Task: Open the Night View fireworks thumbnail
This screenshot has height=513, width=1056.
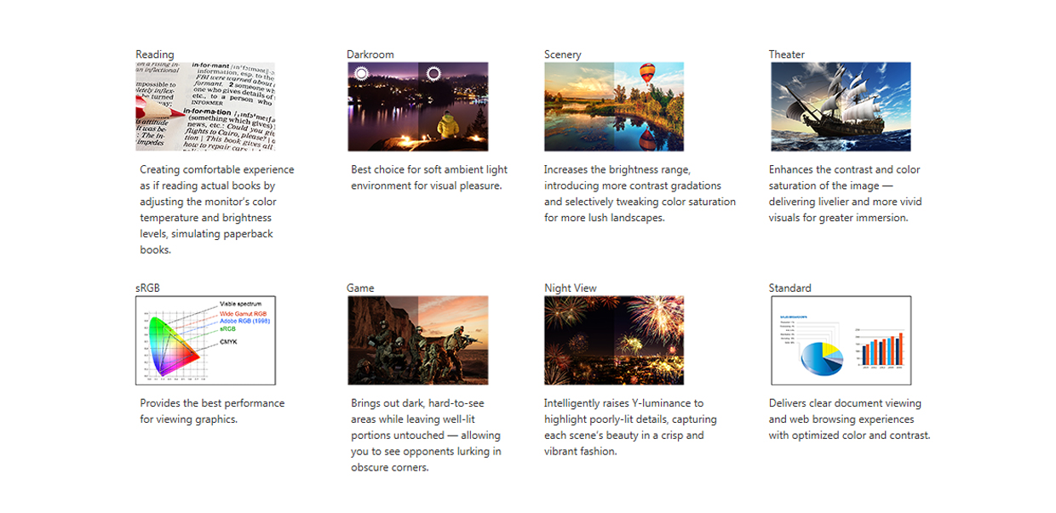Action: (614, 340)
